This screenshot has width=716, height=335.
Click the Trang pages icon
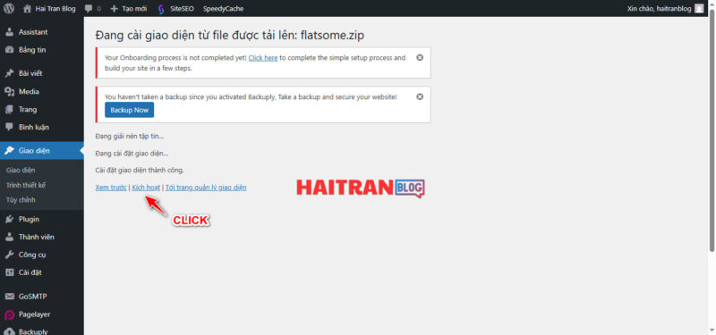tap(9, 110)
